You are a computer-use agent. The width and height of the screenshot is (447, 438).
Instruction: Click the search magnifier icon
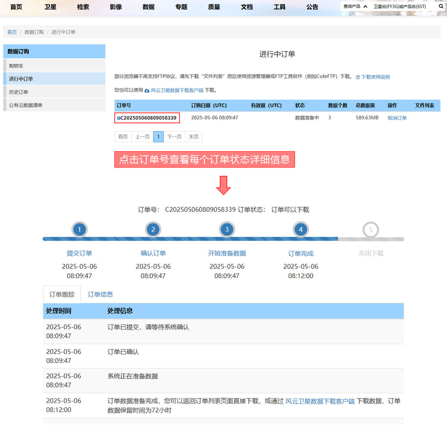(x=441, y=6)
